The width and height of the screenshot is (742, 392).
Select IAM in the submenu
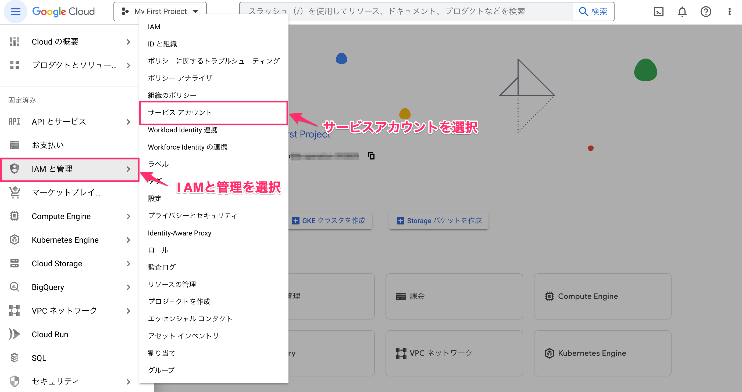pyautogui.click(x=213, y=27)
